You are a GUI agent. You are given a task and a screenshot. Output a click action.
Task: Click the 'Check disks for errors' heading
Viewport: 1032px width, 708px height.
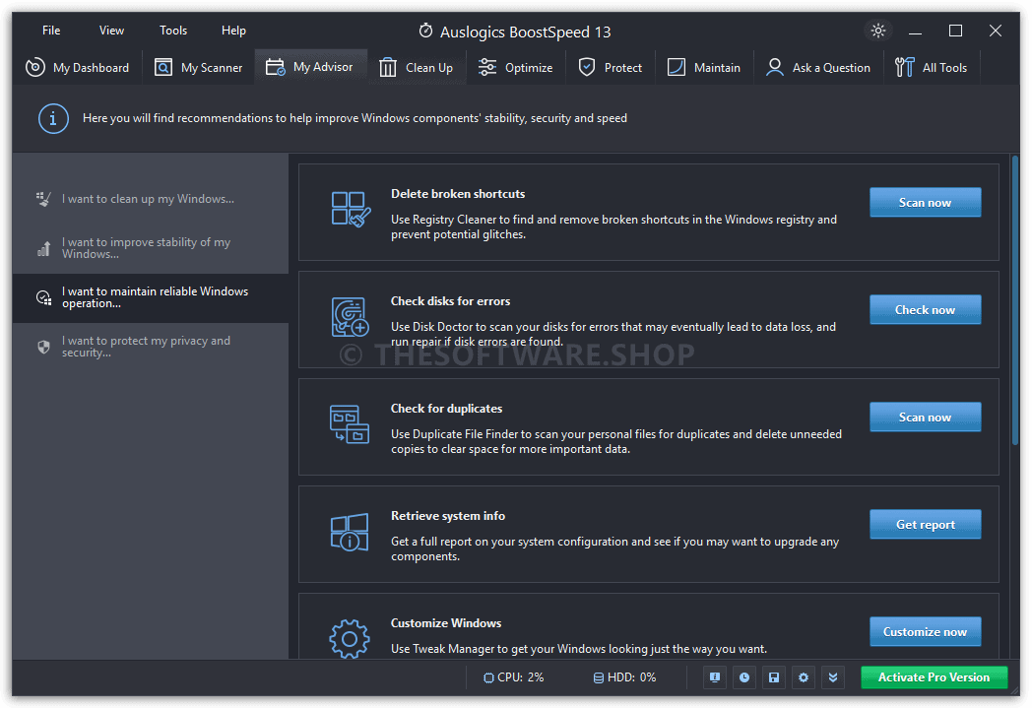coord(450,300)
